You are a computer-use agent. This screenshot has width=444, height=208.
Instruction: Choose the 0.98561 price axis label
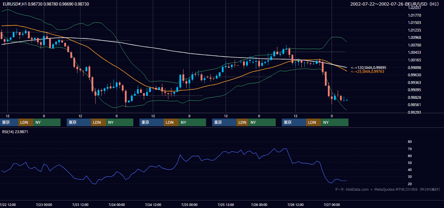pos(414,105)
